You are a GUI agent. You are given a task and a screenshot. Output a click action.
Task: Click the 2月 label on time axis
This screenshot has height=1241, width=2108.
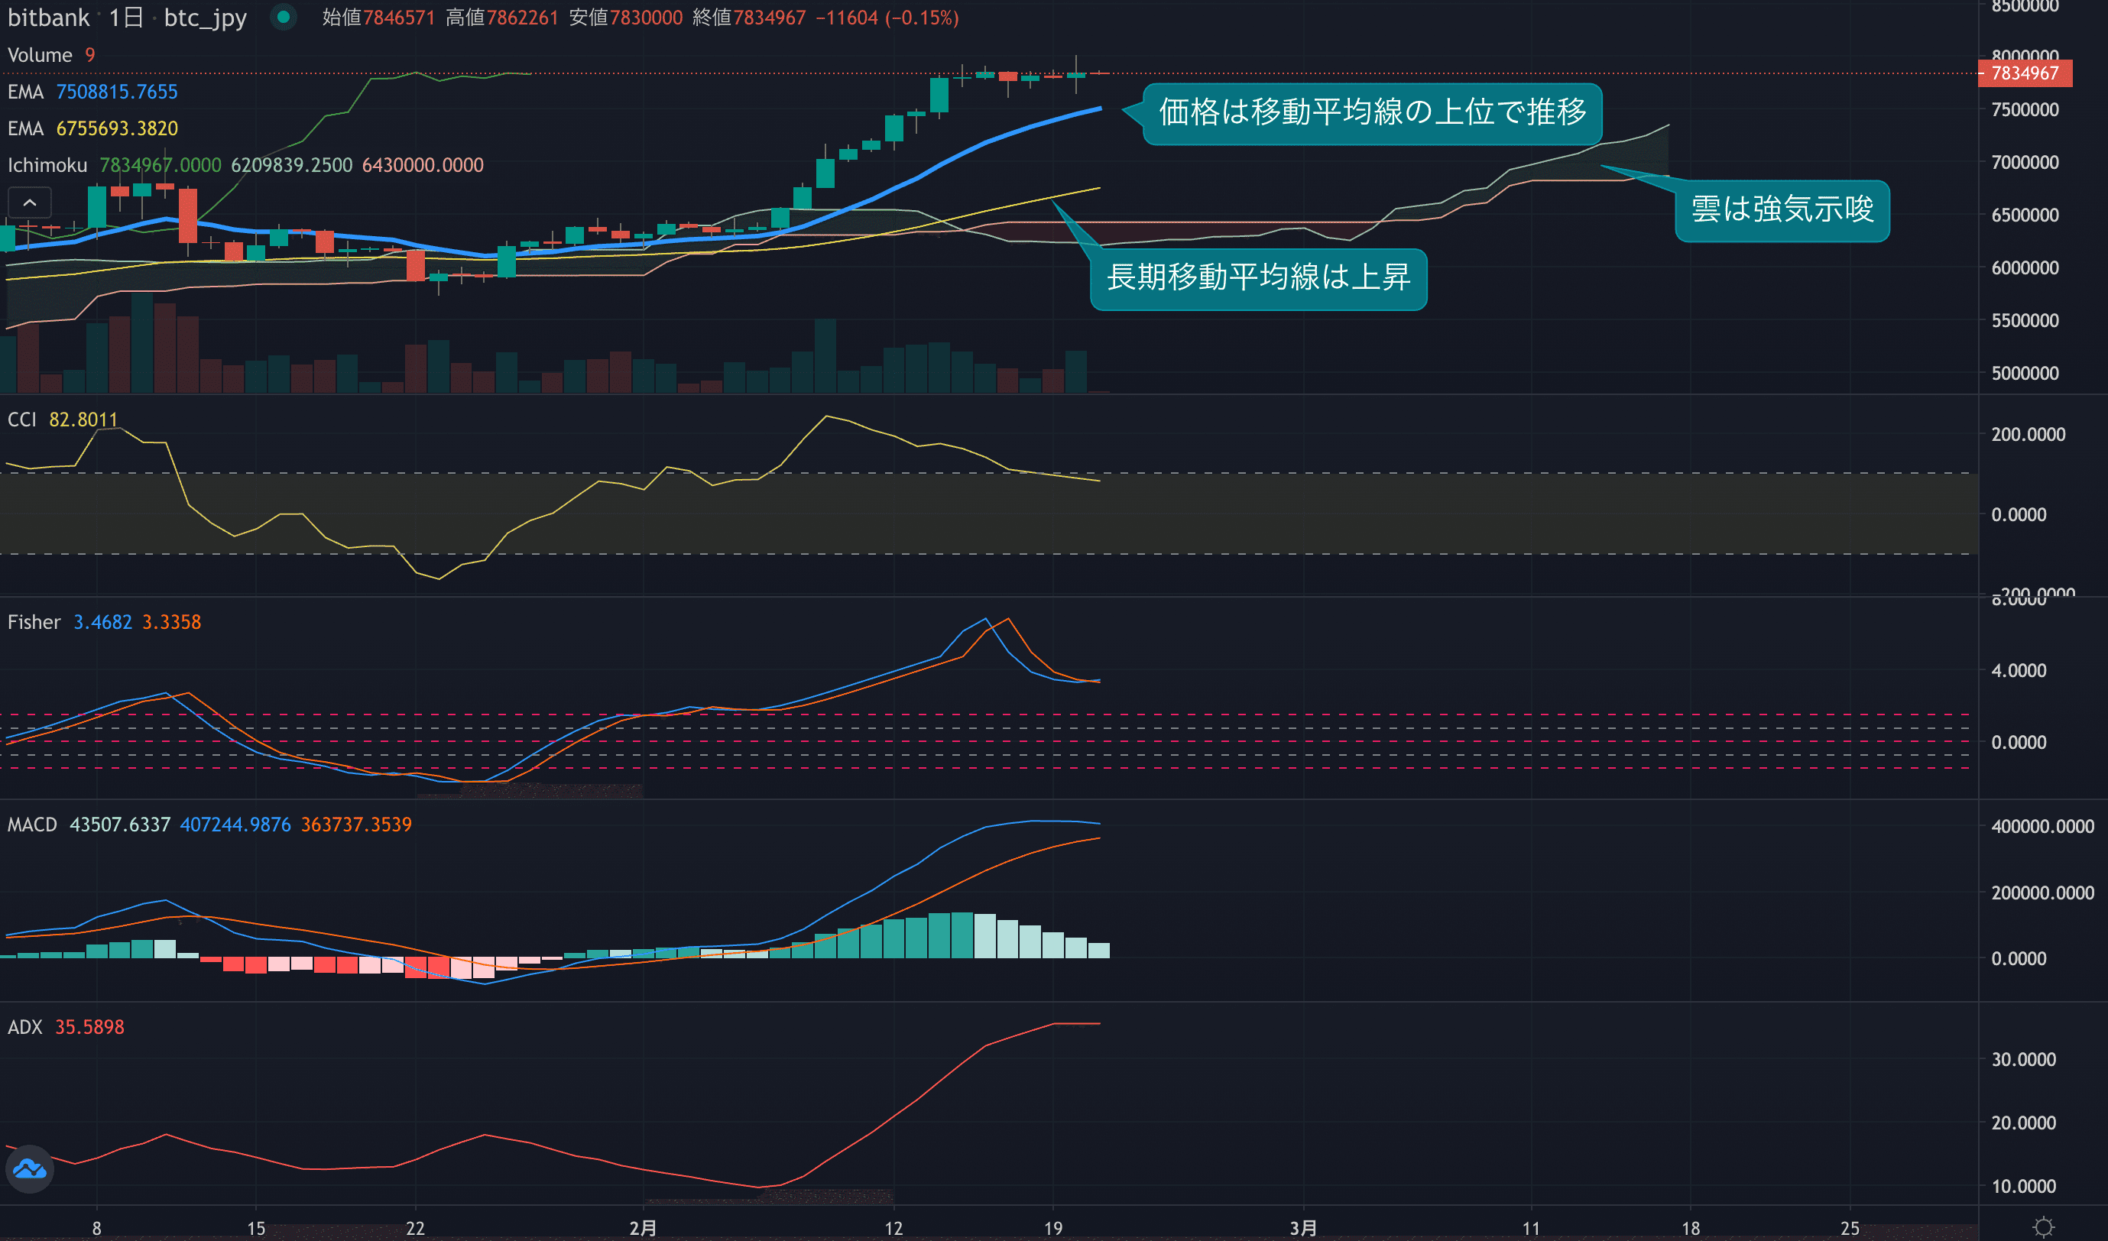pyautogui.click(x=643, y=1227)
